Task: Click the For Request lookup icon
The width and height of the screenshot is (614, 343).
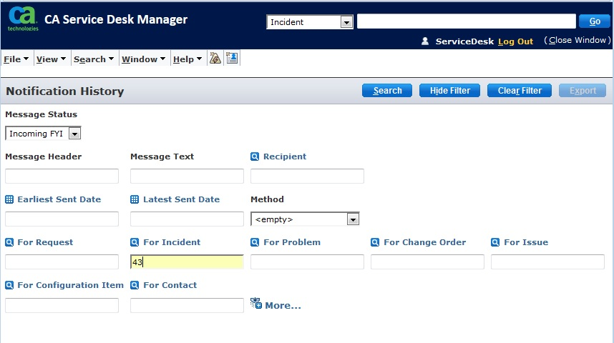Action: [x=9, y=242]
